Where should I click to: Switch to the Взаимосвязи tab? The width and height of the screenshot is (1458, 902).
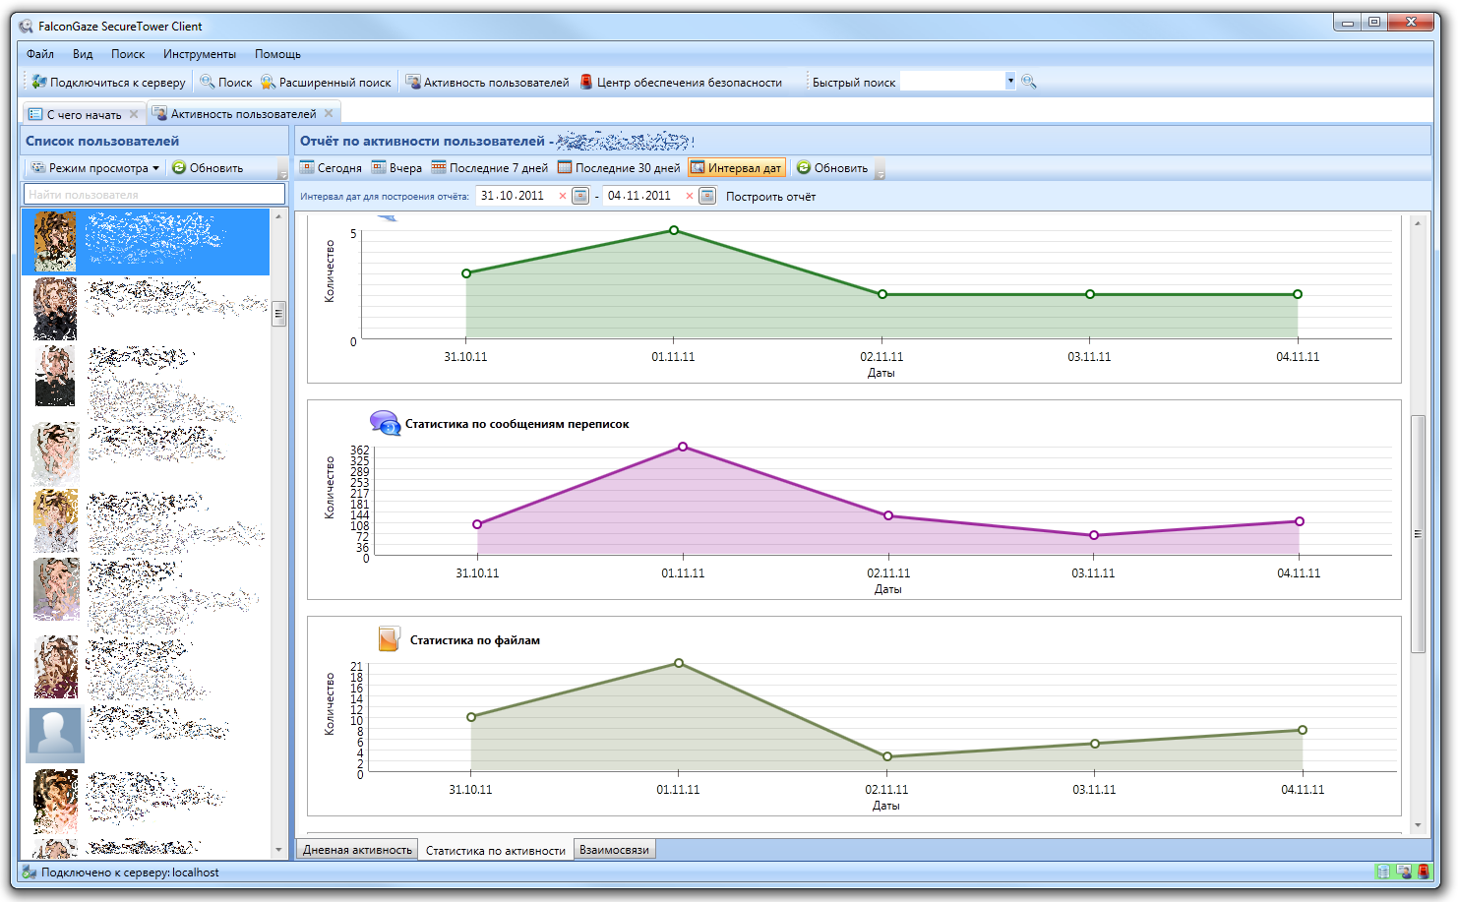[x=614, y=850]
